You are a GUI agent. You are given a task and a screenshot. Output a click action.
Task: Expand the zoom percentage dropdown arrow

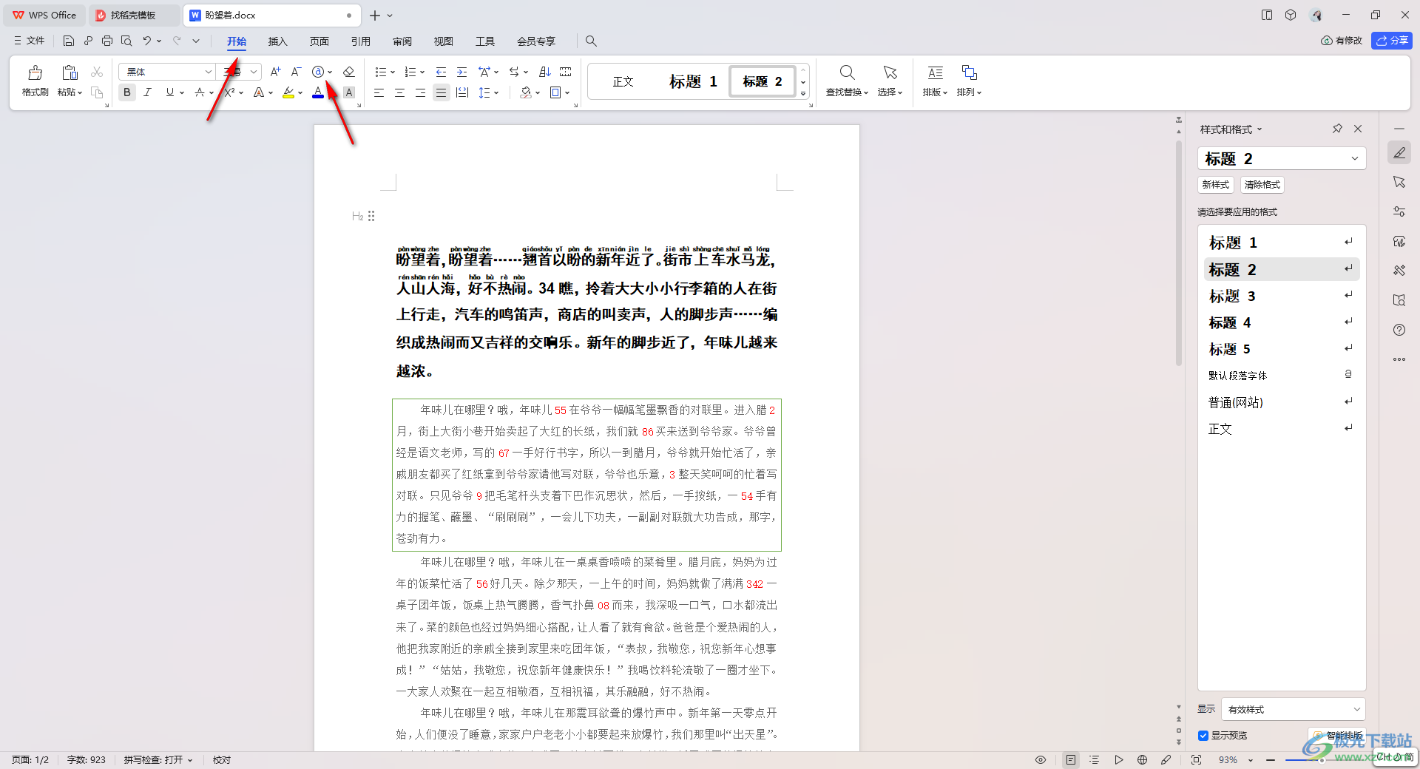[x=1251, y=760]
